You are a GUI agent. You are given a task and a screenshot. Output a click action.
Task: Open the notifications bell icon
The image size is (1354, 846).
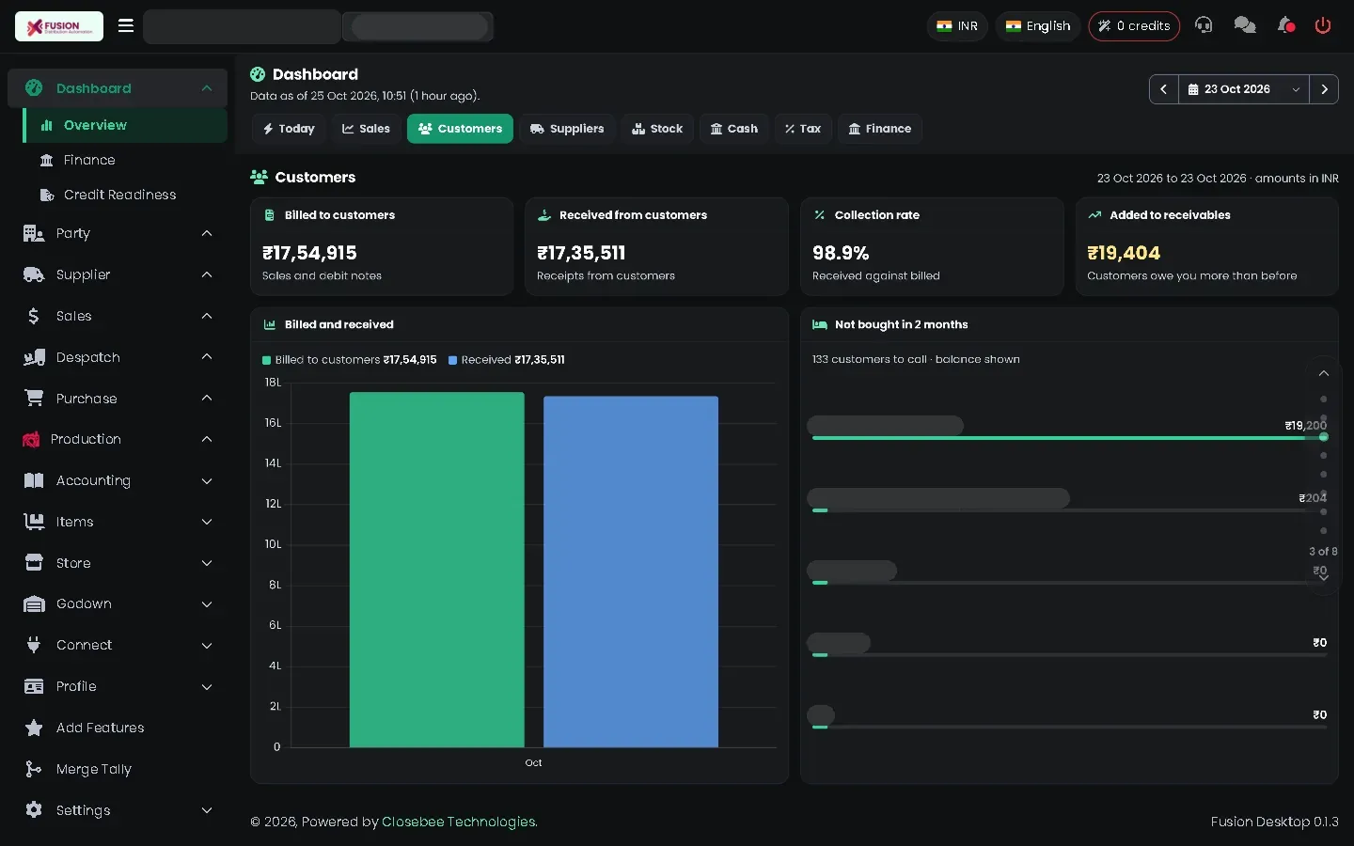[x=1285, y=25]
